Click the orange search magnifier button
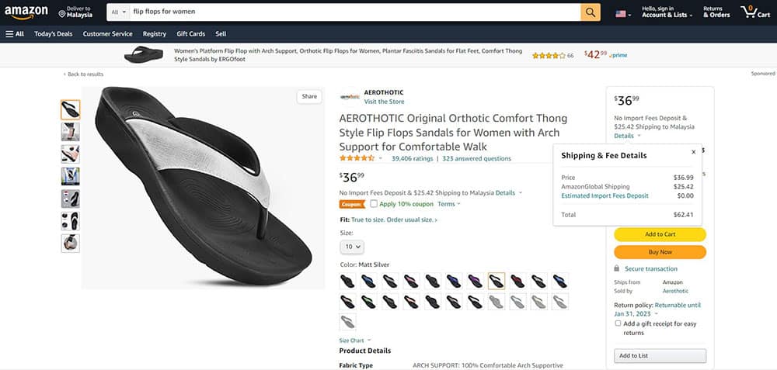 click(591, 12)
